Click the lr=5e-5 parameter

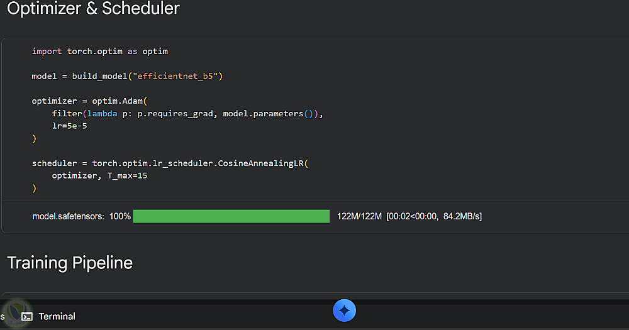pyautogui.click(x=69, y=126)
